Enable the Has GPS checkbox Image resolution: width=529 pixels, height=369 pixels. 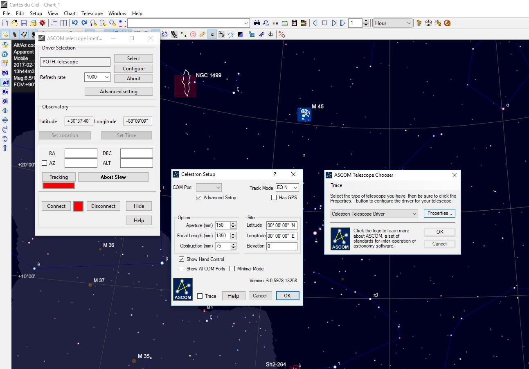point(274,197)
